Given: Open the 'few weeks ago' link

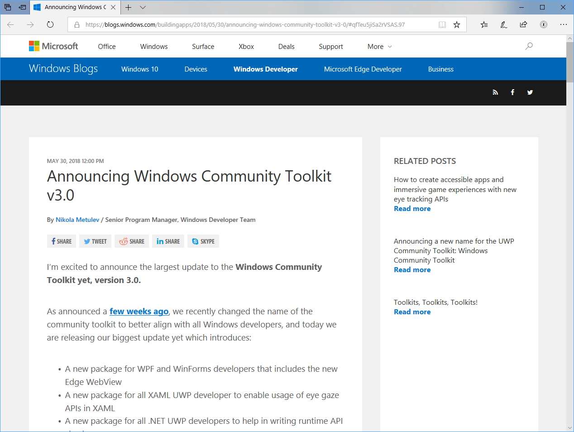Looking at the screenshot, I should 139,312.
